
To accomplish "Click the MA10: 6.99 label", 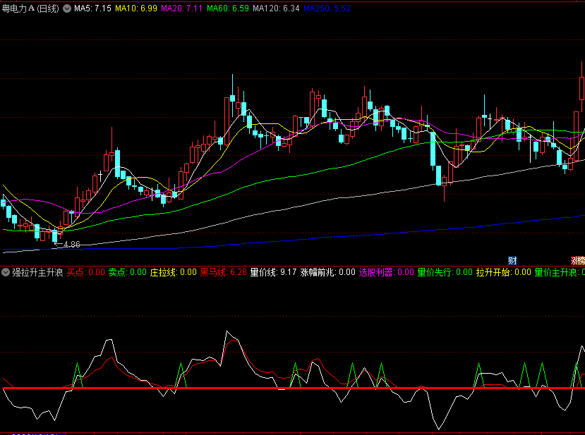I will coord(136,8).
